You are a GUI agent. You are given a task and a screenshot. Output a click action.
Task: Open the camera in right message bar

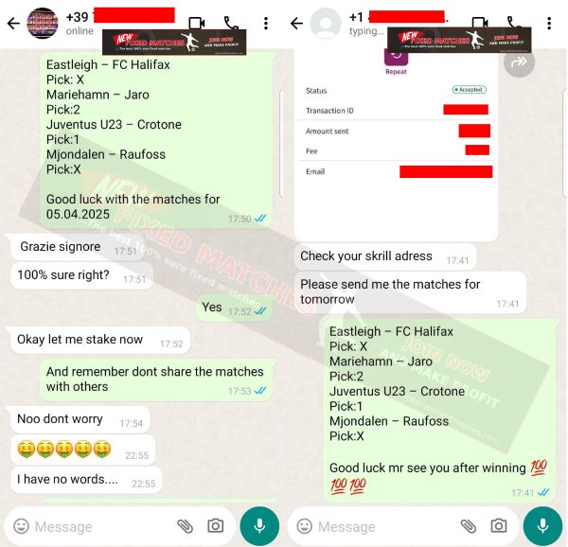[x=499, y=525]
